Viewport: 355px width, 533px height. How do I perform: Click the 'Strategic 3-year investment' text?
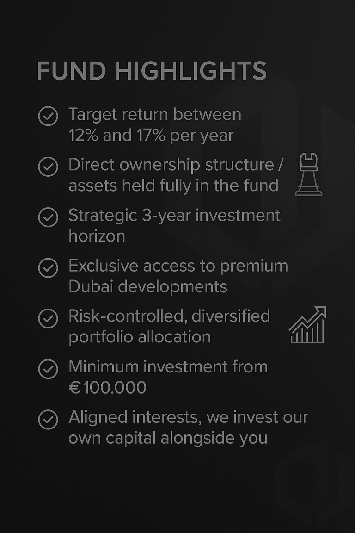(x=174, y=215)
